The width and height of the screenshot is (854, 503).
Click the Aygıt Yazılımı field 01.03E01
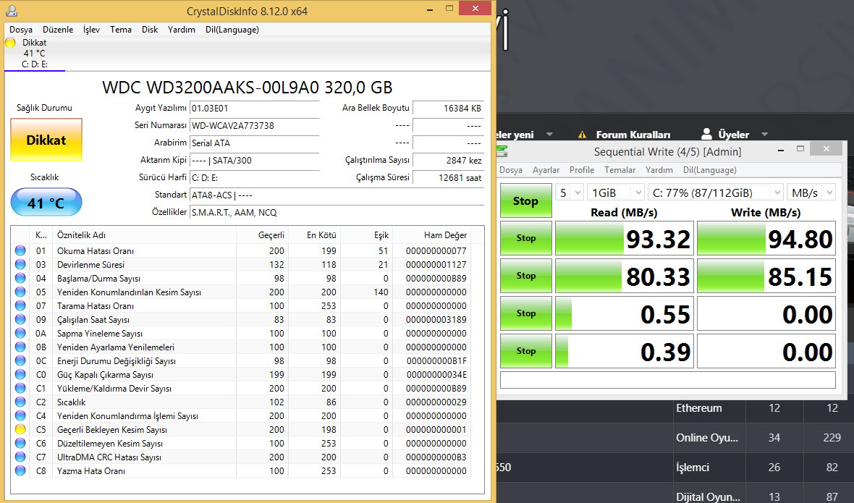(x=254, y=108)
